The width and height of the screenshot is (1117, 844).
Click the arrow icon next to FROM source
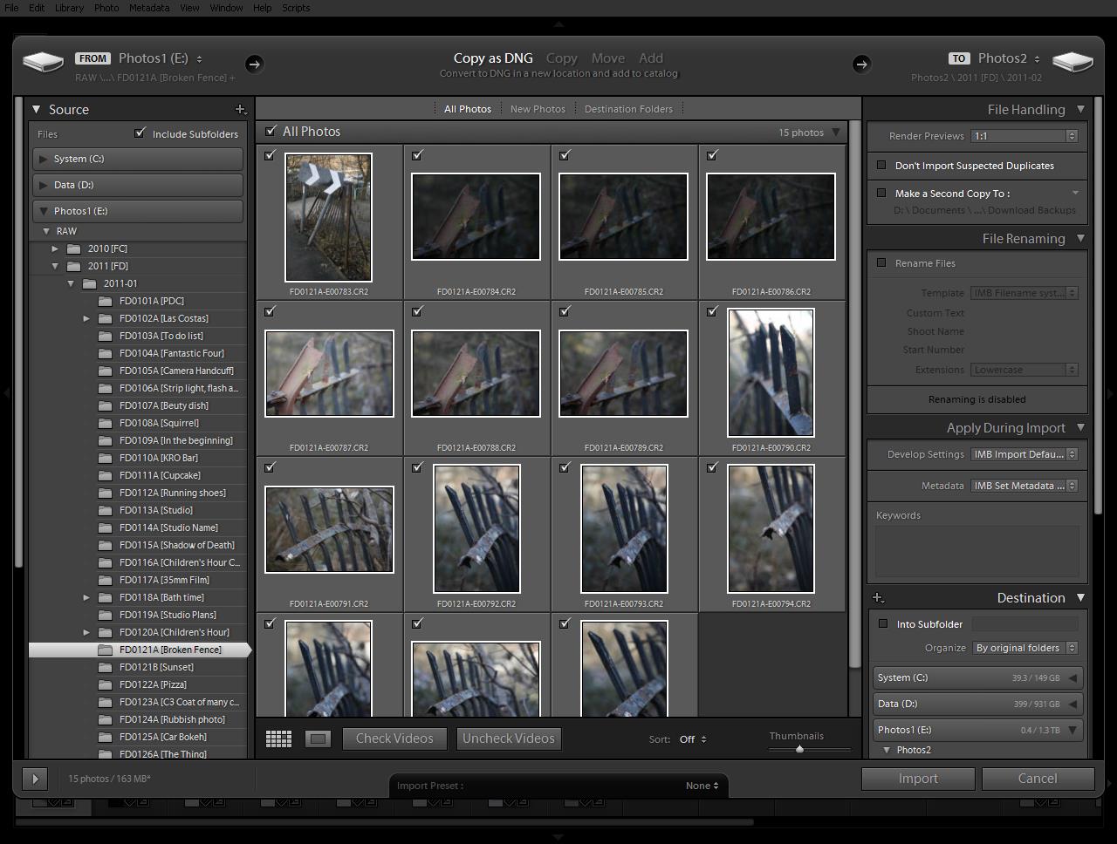pos(254,64)
